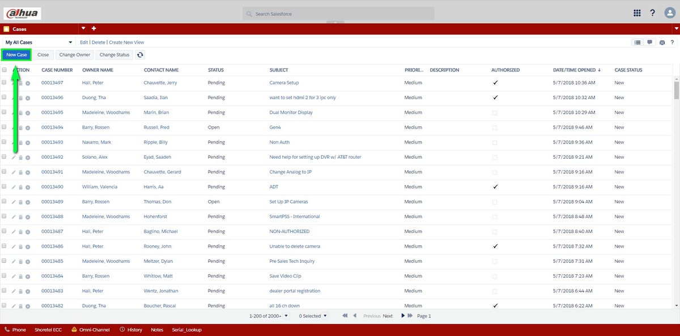Sort by Date/Time Opened column header
Viewport: 680px width, 336px height.
[x=576, y=70]
